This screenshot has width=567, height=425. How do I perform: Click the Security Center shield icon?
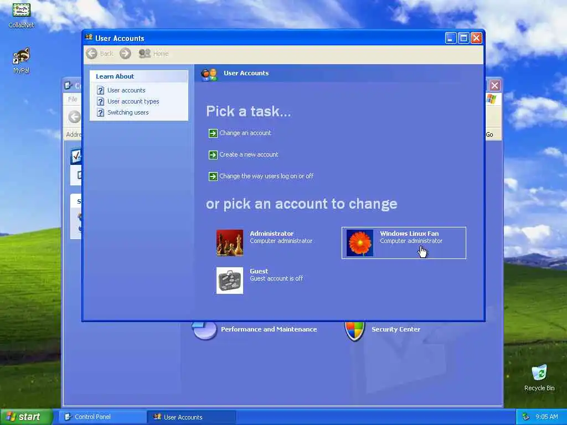pos(355,331)
